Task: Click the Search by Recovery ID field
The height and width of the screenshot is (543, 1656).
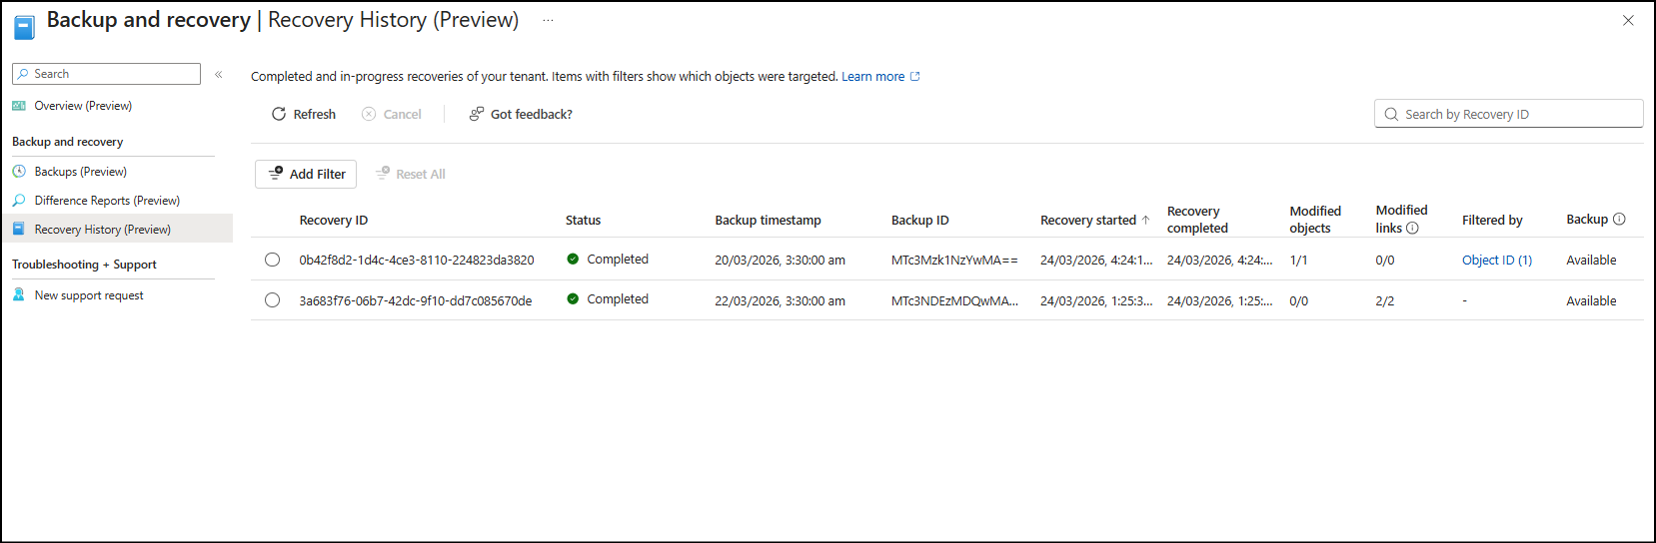Action: pyautogui.click(x=1508, y=114)
